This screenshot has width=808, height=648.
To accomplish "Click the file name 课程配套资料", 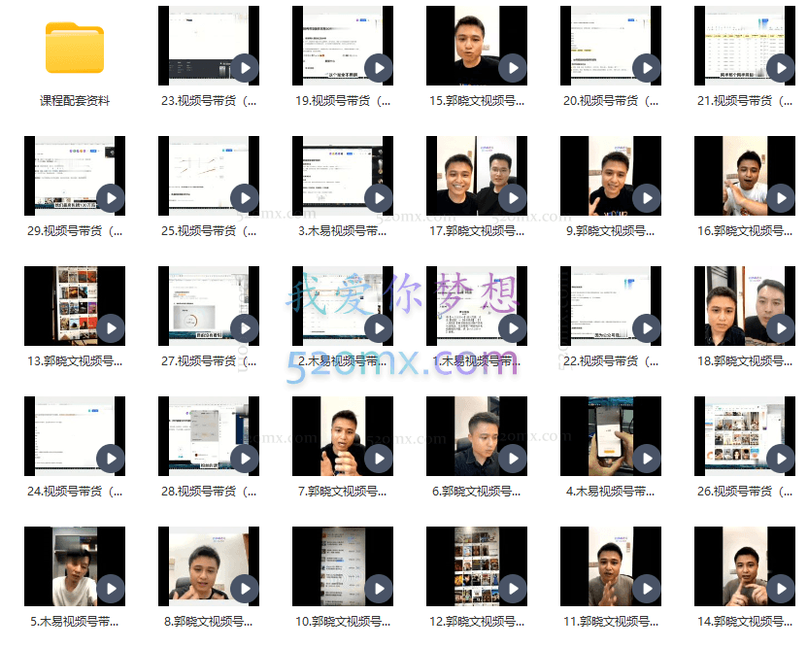I will 75,101.
